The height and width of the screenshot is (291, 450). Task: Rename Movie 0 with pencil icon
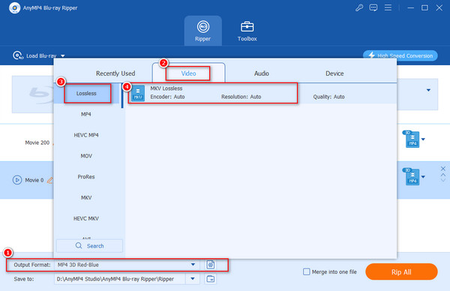tap(50, 180)
